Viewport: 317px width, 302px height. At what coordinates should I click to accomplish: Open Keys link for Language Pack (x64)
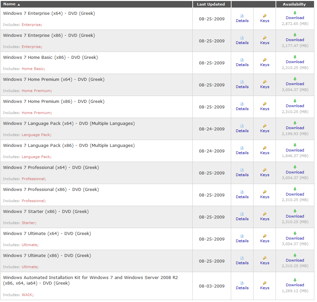pyautogui.click(x=265, y=131)
